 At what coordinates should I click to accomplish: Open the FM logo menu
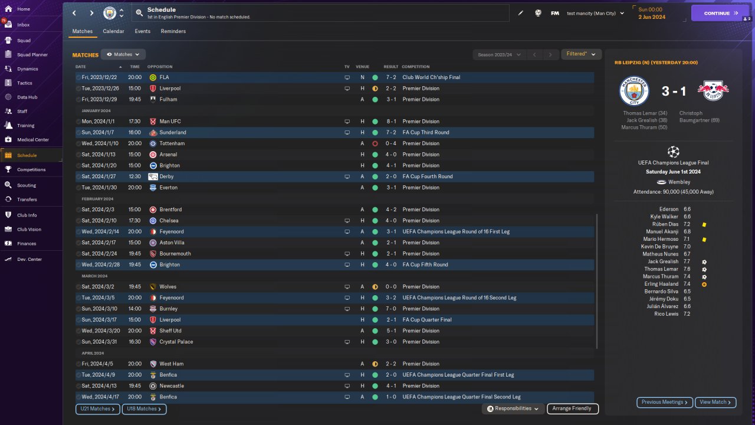pyautogui.click(x=555, y=13)
